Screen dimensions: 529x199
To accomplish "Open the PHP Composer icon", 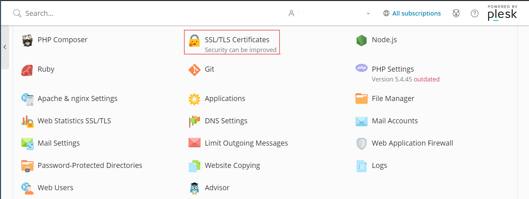I will click(27, 41).
